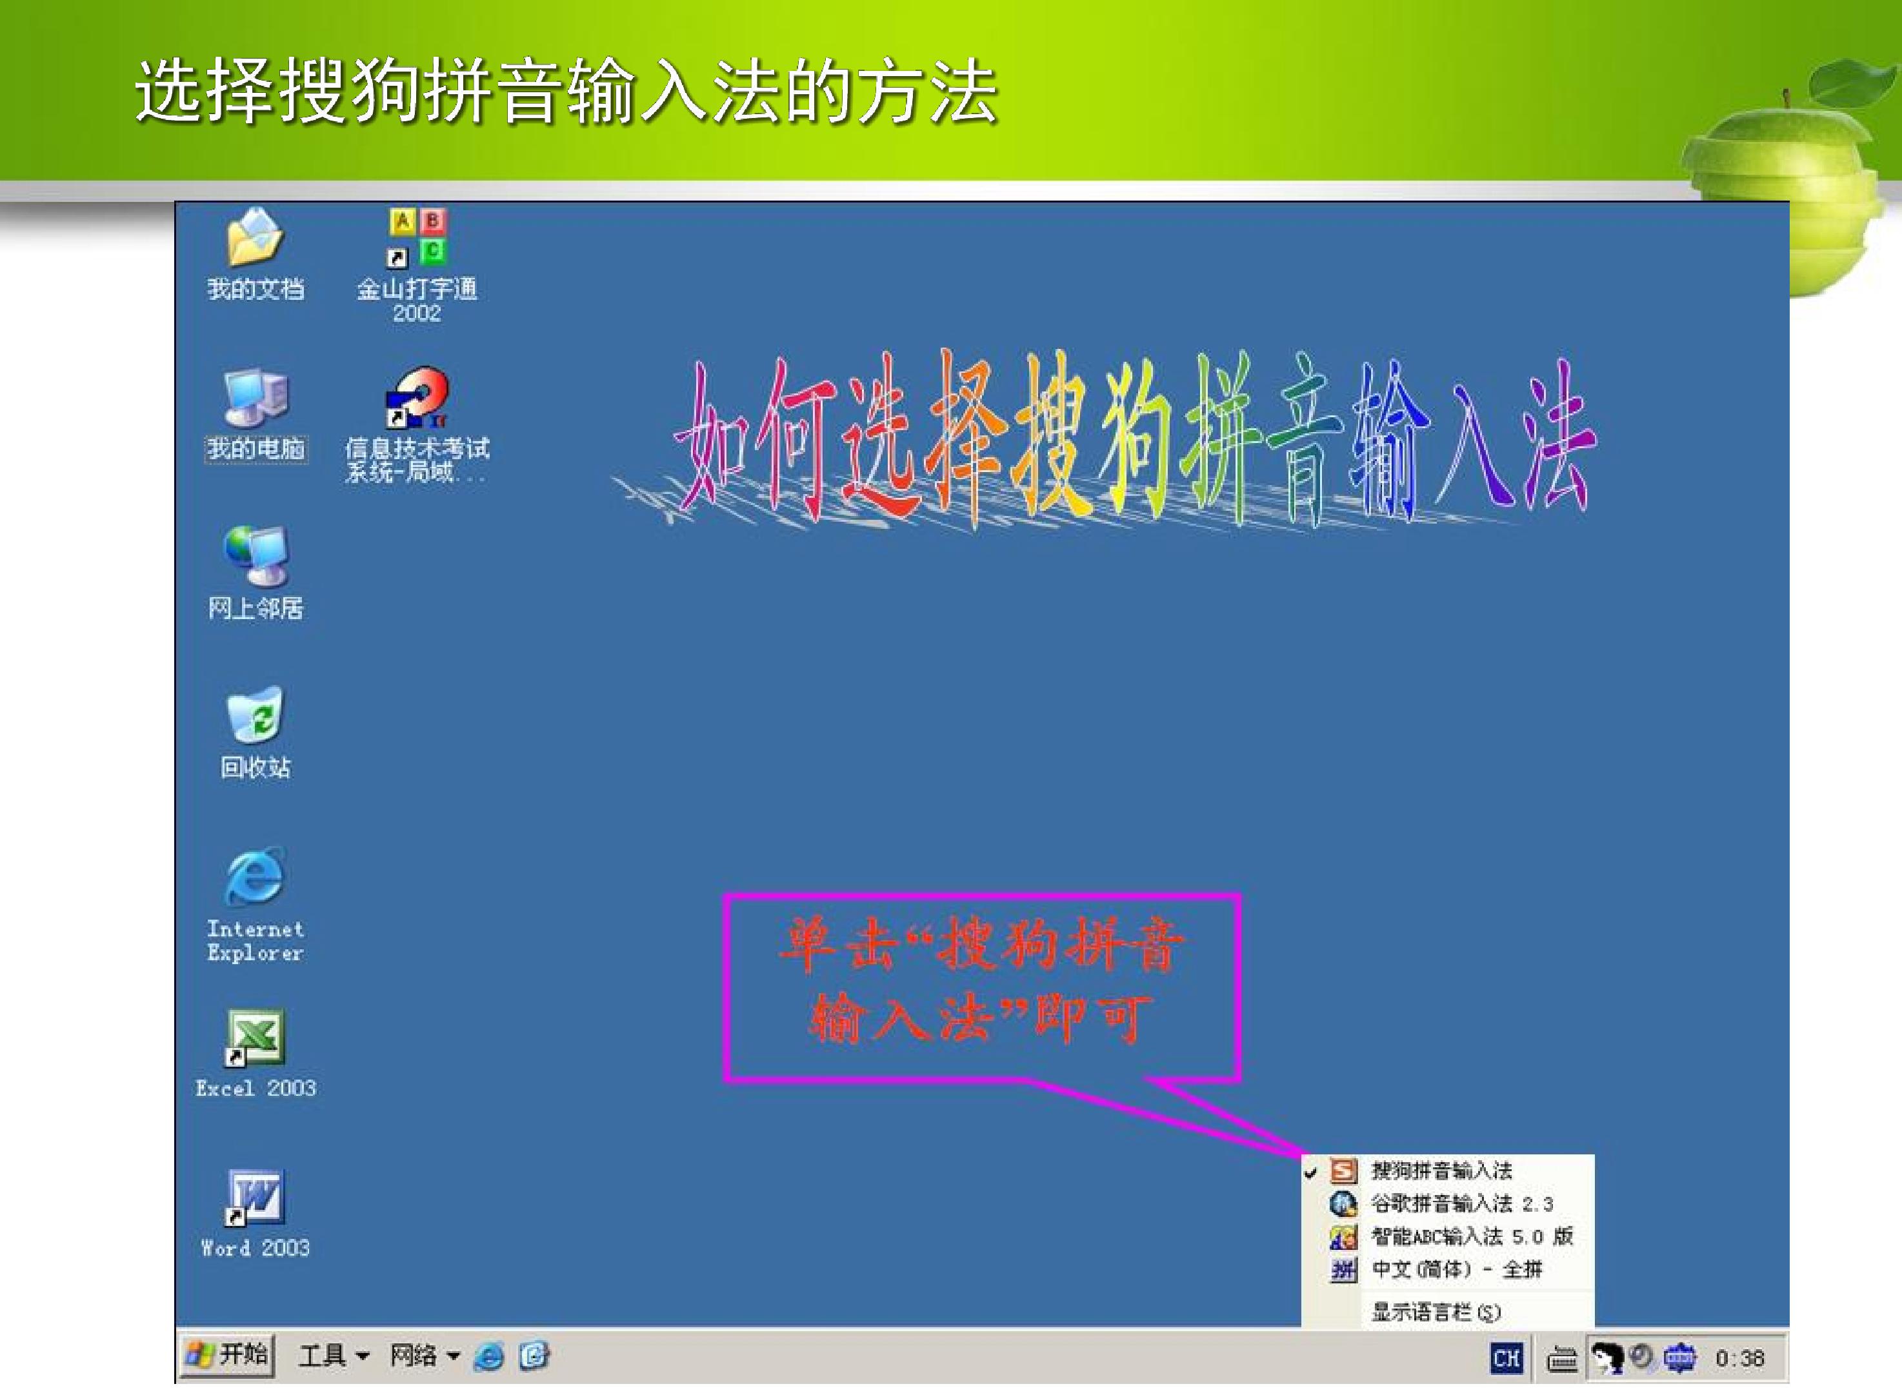Screen dimensions: 1902x1393
Task: Select 智能ABC输入法 5.0 版 input method
Action: tap(1447, 1237)
